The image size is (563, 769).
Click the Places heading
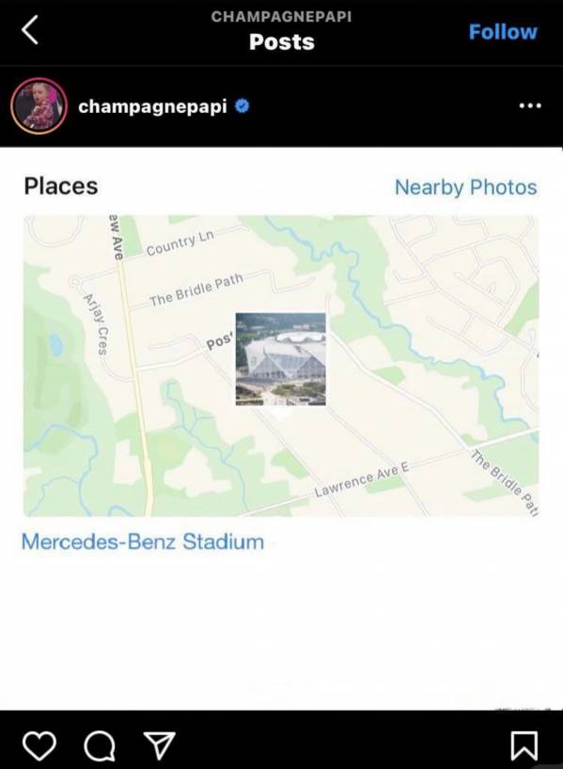[x=61, y=186]
